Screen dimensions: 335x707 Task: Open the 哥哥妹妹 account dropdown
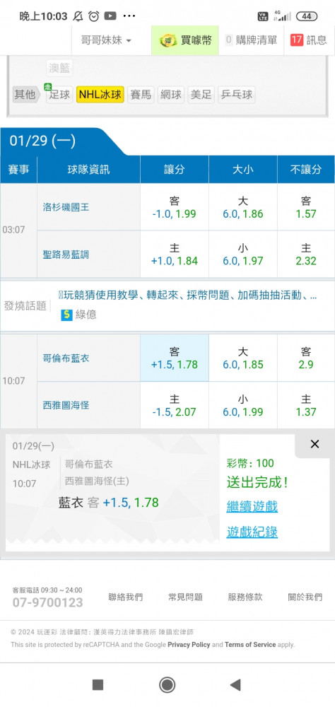tap(107, 40)
